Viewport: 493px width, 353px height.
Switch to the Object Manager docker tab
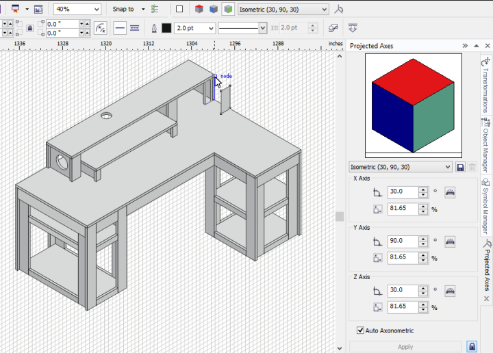pos(485,145)
